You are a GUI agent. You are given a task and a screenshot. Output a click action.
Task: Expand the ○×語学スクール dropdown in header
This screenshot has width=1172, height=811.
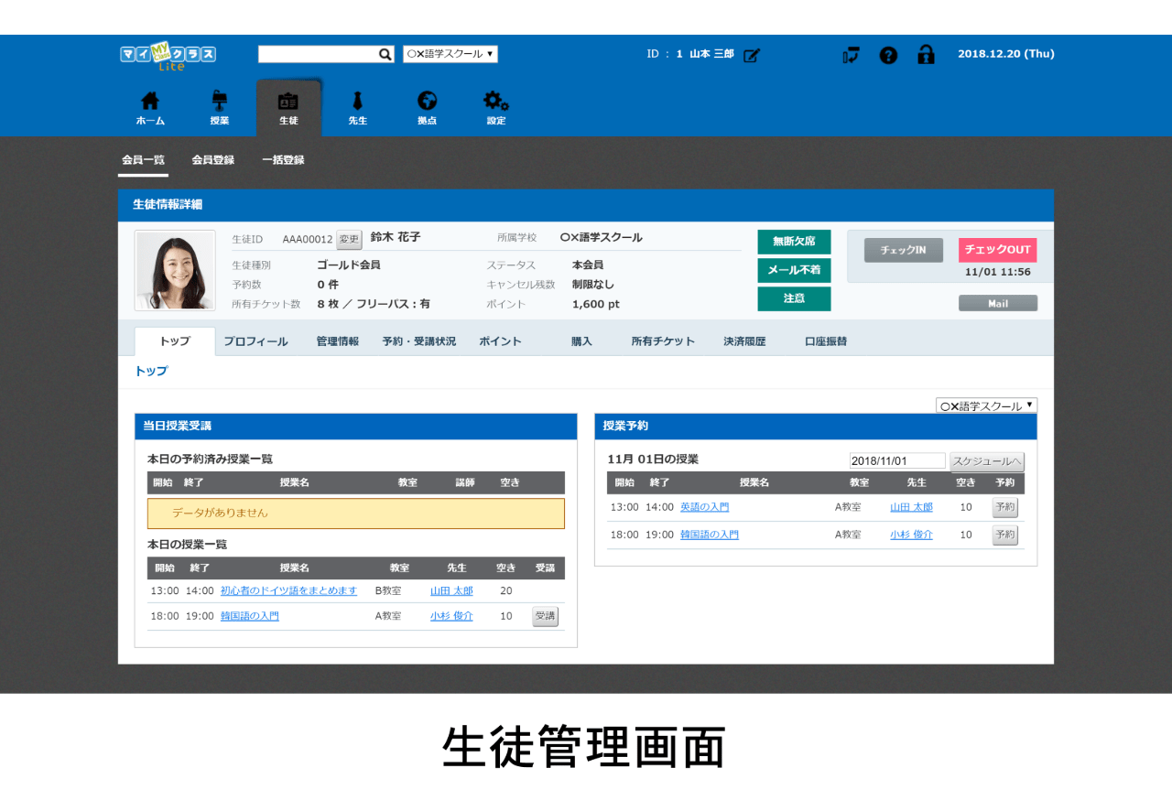450,54
